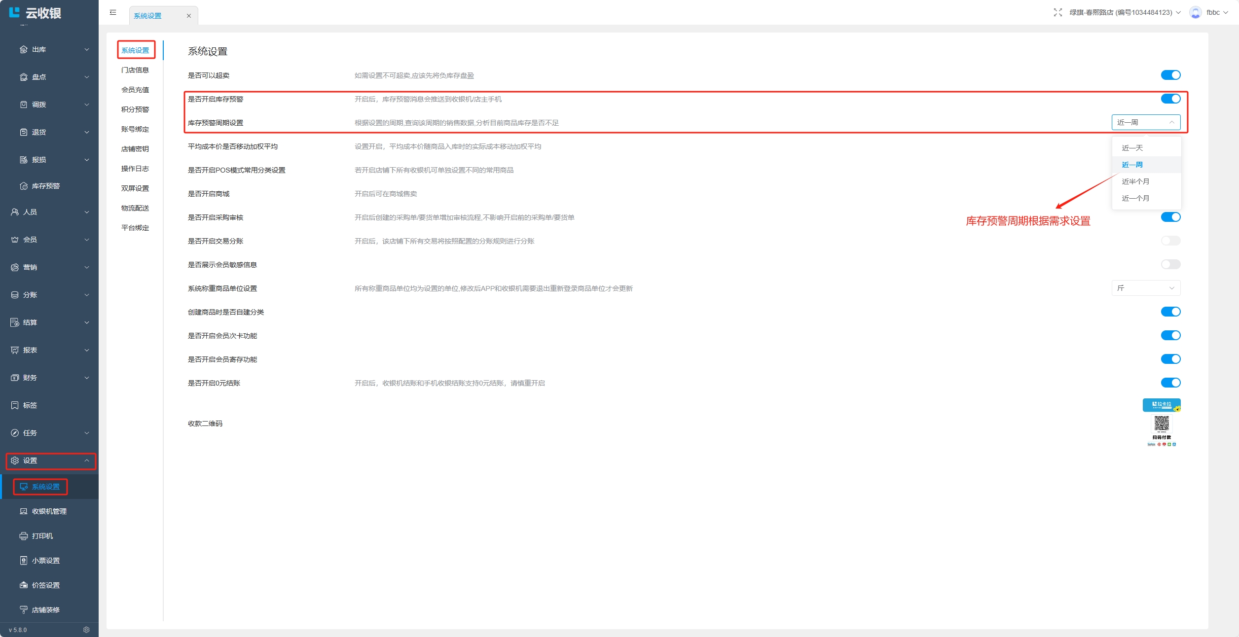Open 小票设置 receipt settings

point(45,561)
